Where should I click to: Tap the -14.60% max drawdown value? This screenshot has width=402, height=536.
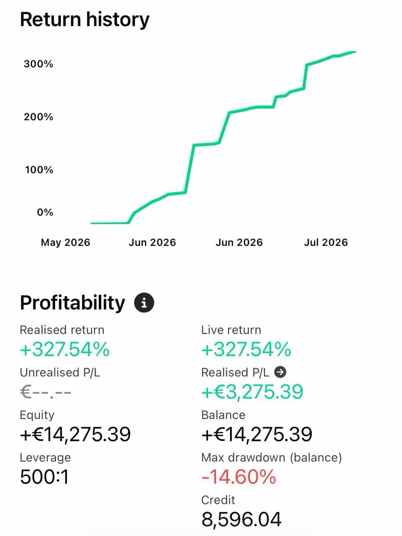(x=239, y=477)
